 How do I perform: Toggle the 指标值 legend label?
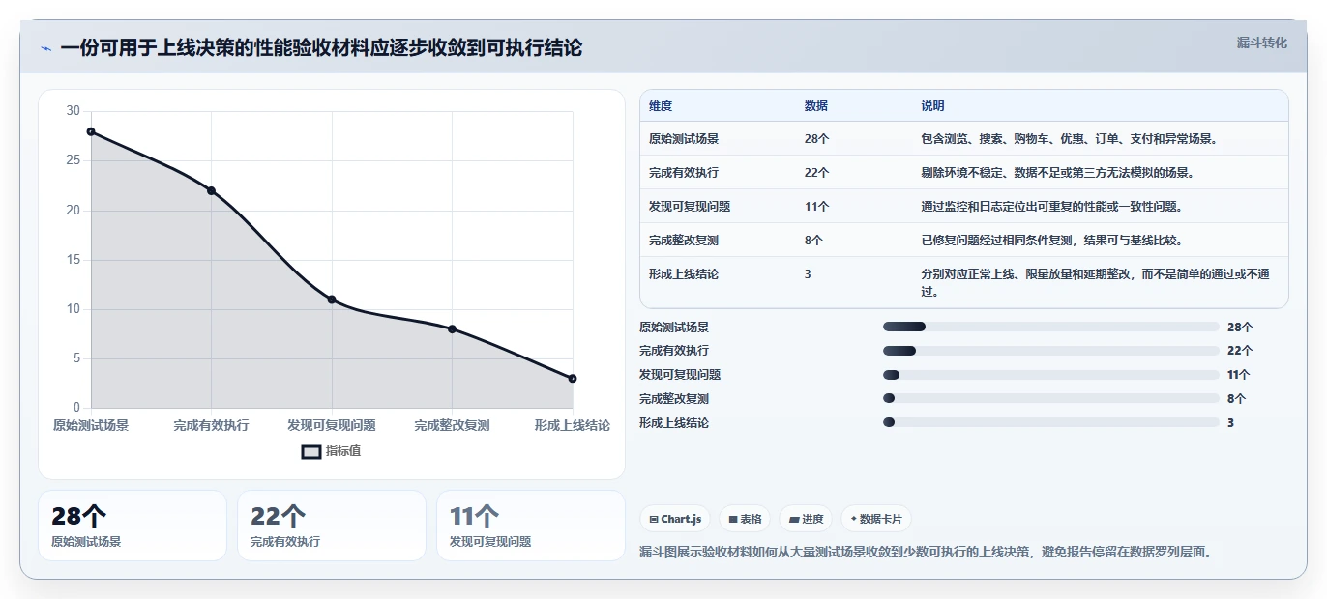[343, 451]
